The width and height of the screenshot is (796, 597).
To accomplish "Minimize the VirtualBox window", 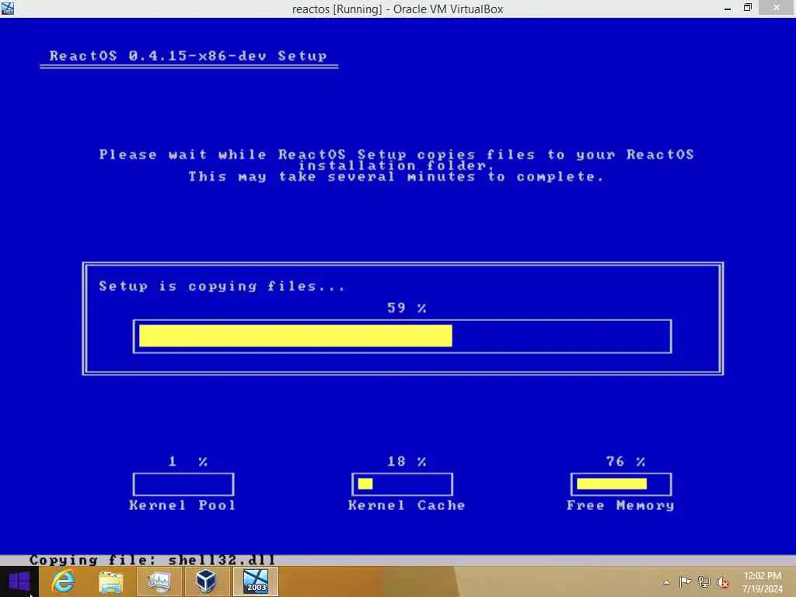I will coord(728,9).
